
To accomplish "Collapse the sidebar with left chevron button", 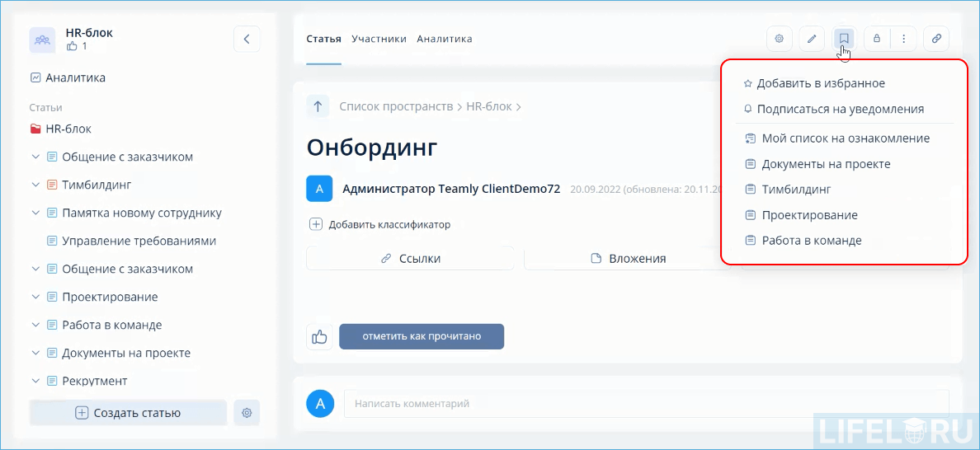I will (x=247, y=40).
